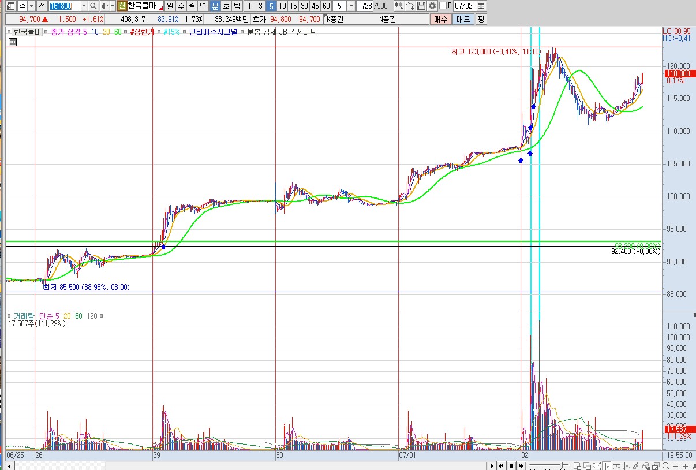Click the window-with-grid icon at bottom
696x470 pixels.
click(577, 465)
